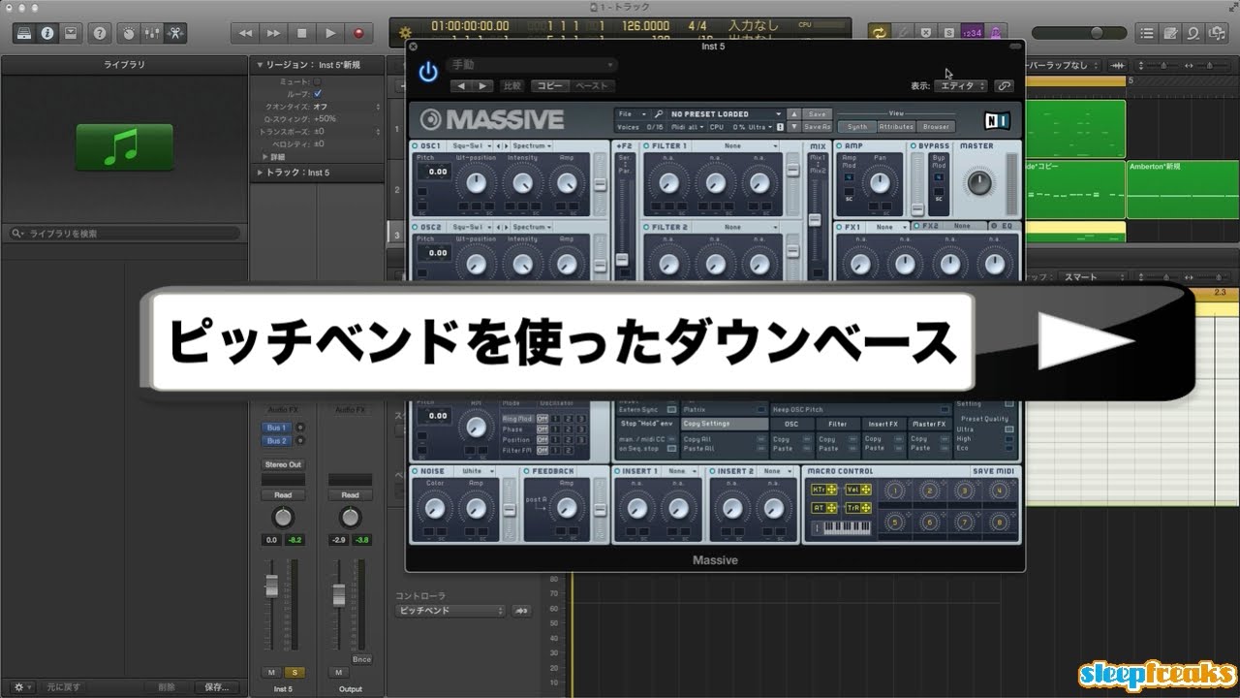Image resolution: width=1240 pixels, height=698 pixels.
Task: Click the Fast Forward transport button
Action: point(273,32)
